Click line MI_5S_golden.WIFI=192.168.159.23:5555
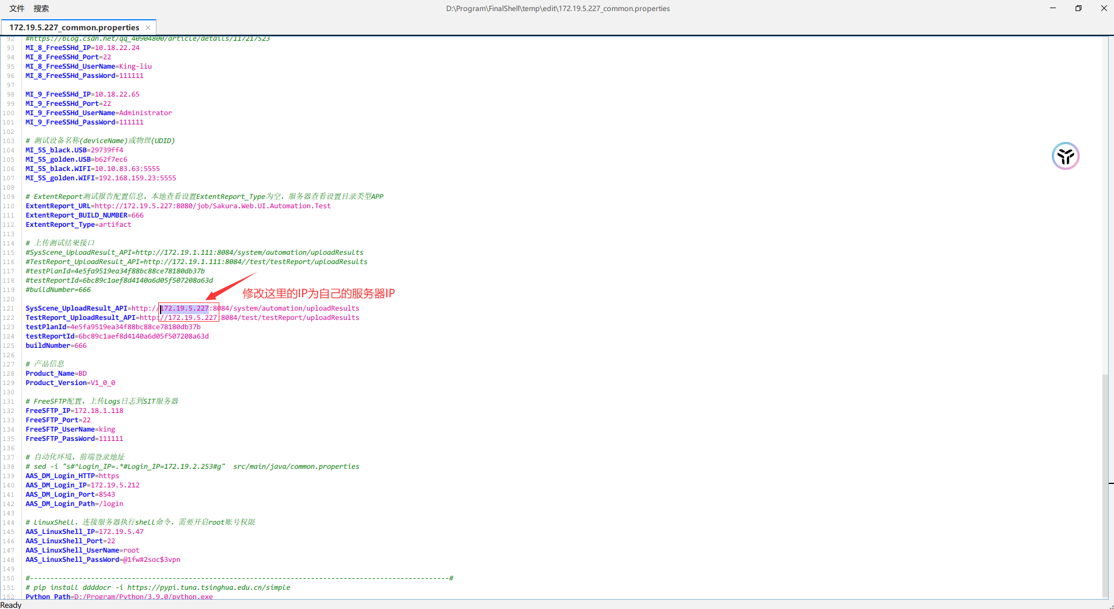The width and height of the screenshot is (1114, 609). tap(101, 178)
